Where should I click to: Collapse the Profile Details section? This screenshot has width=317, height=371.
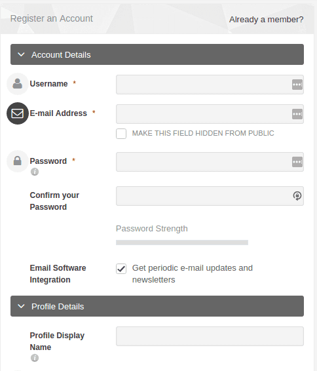pos(157,306)
